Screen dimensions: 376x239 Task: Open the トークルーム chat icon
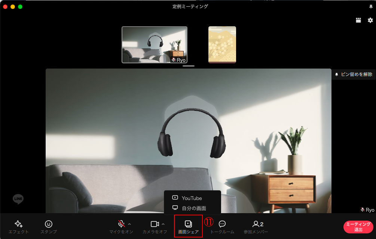pos(222,226)
